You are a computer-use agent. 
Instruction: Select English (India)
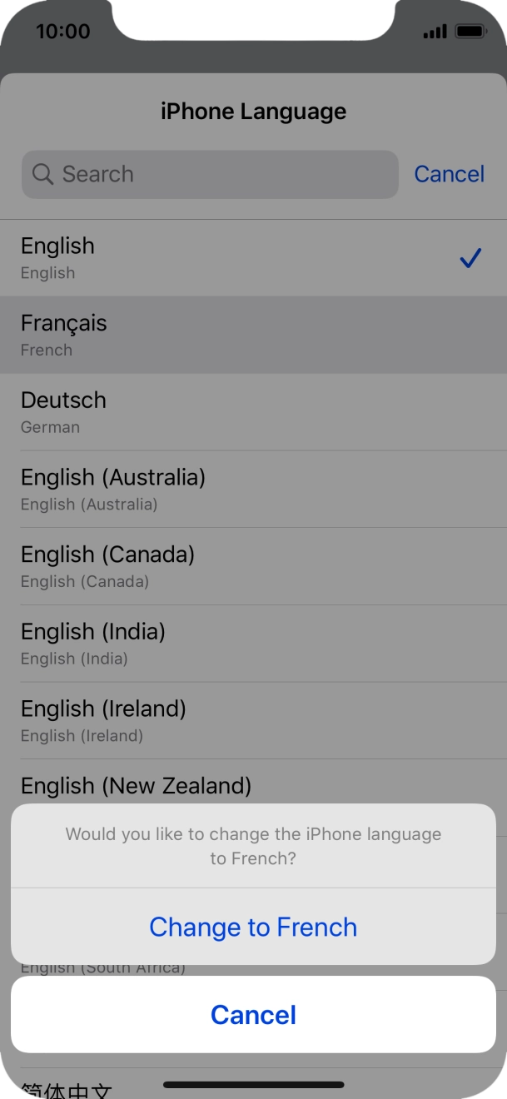[93, 641]
